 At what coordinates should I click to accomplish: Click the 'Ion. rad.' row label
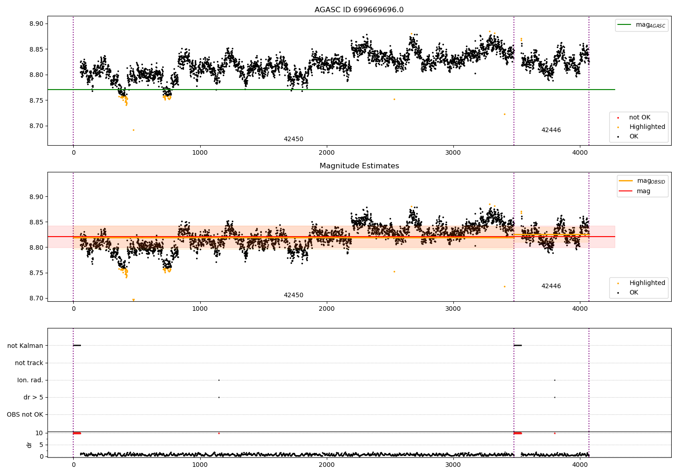pyautogui.click(x=30, y=380)
